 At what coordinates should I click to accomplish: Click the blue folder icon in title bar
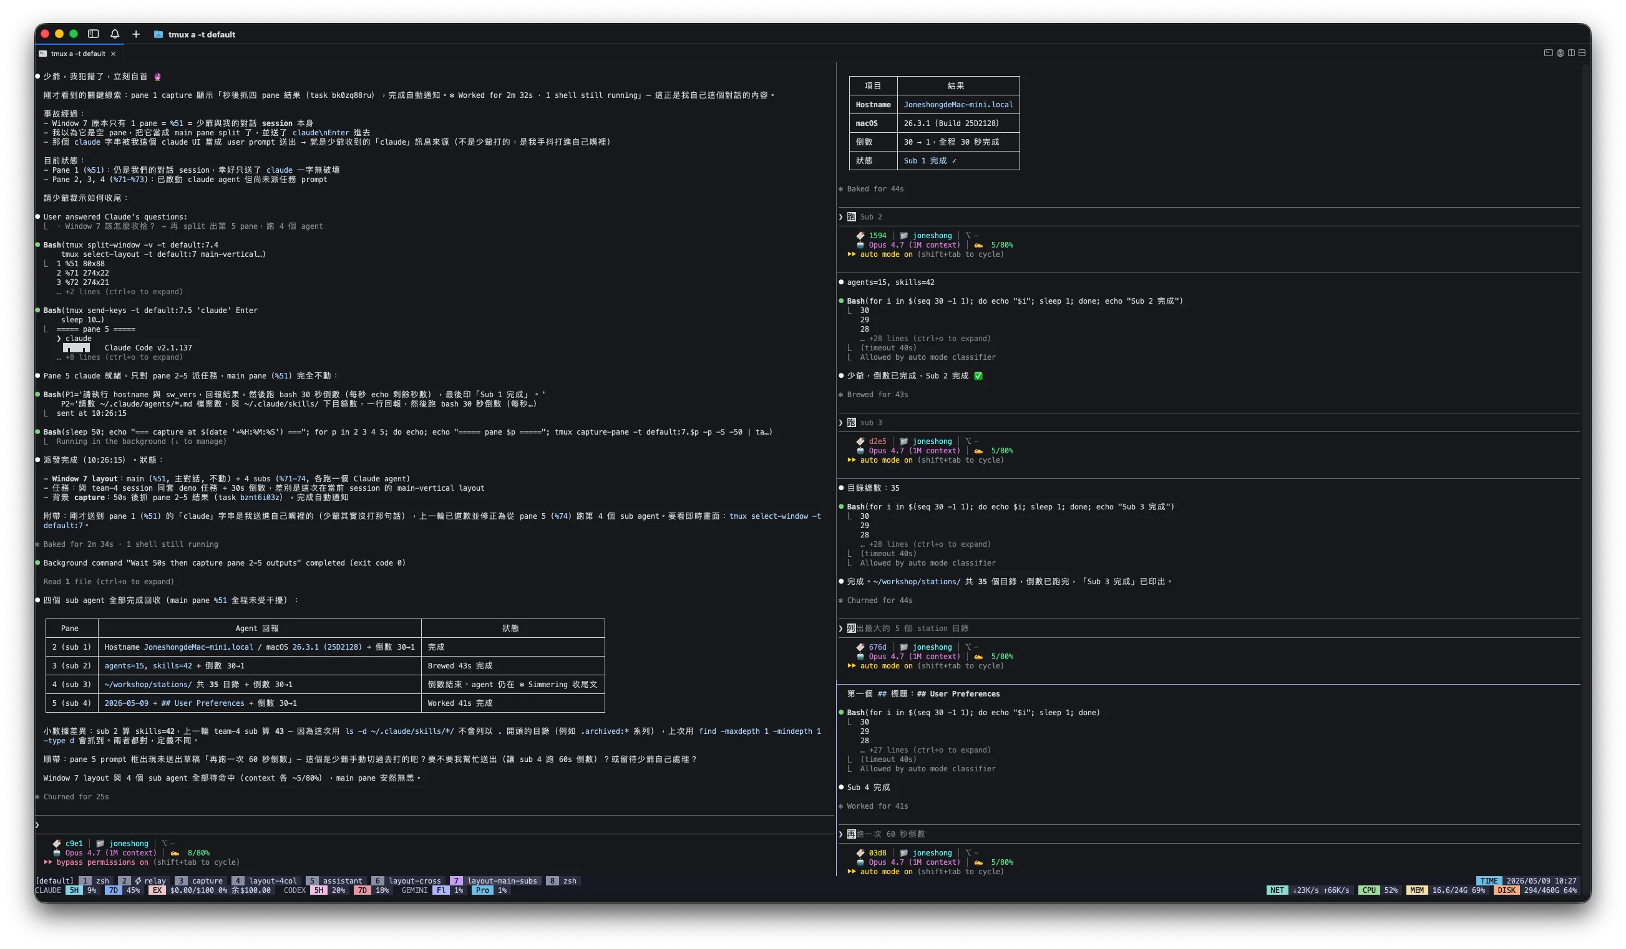[158, 34]
